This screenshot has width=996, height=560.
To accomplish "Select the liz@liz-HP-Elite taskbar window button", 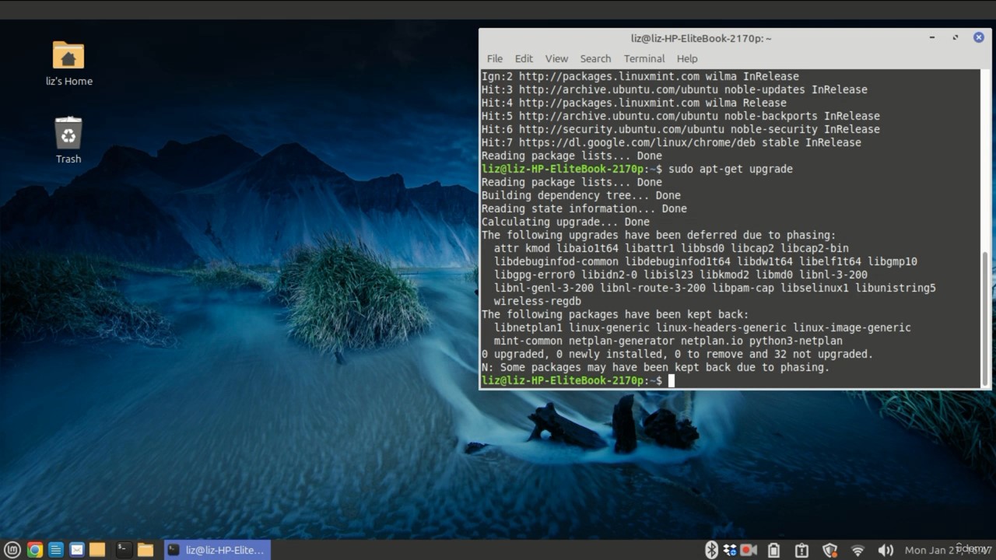I will (217, 550).
